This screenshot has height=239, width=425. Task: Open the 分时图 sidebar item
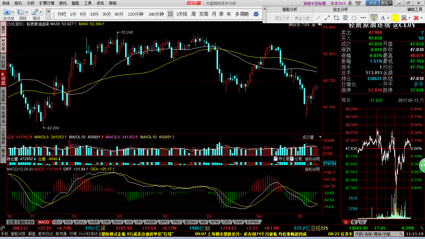[3, 62]
